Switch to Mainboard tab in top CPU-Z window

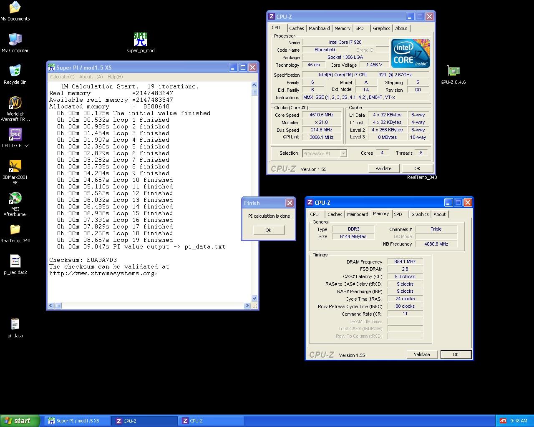(319, 28)
